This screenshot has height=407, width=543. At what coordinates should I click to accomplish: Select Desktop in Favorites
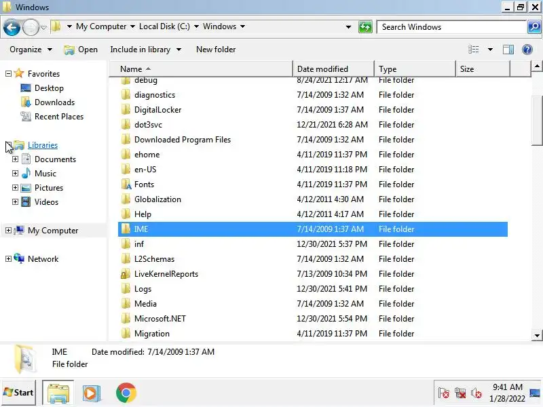[49, 88]
